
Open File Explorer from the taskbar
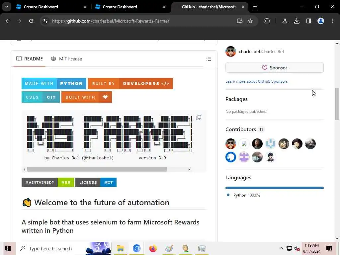click(x=120, y=248)
